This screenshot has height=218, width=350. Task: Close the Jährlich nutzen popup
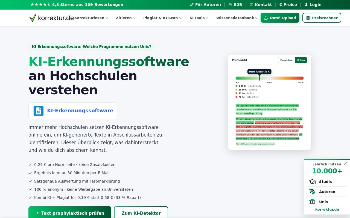[x=345, y=164]
